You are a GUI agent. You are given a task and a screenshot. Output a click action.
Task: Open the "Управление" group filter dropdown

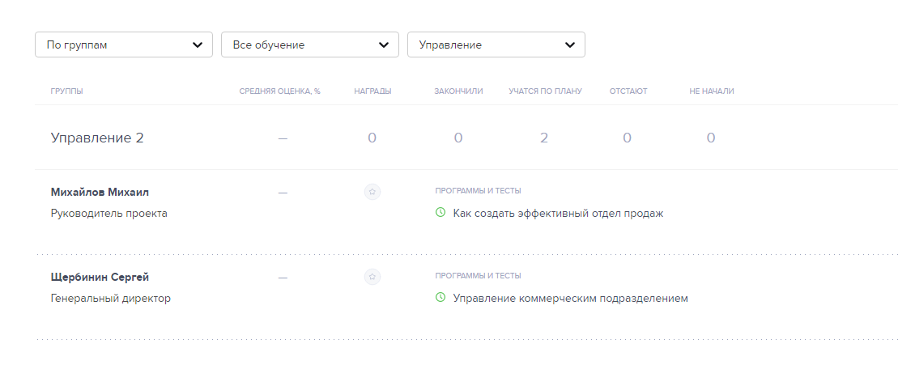496,45
